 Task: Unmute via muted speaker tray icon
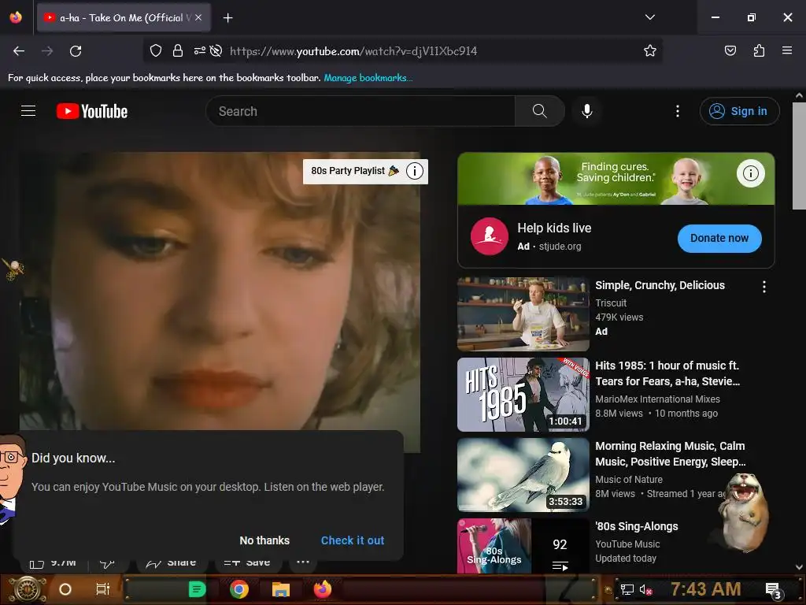tap(645, 589)
